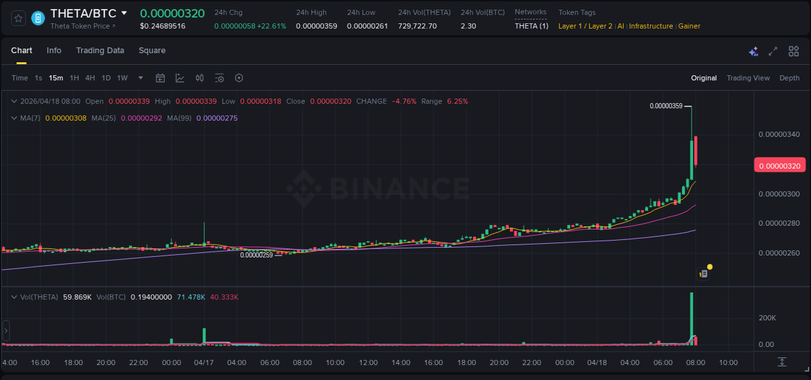The image size is (811, 380).
Task: Select the 4H chart interval
Action: click(90, 78)
